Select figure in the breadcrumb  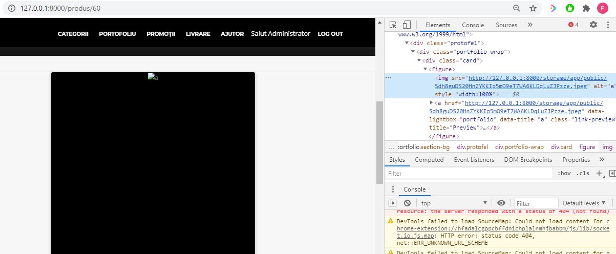(x=587, y=147)
